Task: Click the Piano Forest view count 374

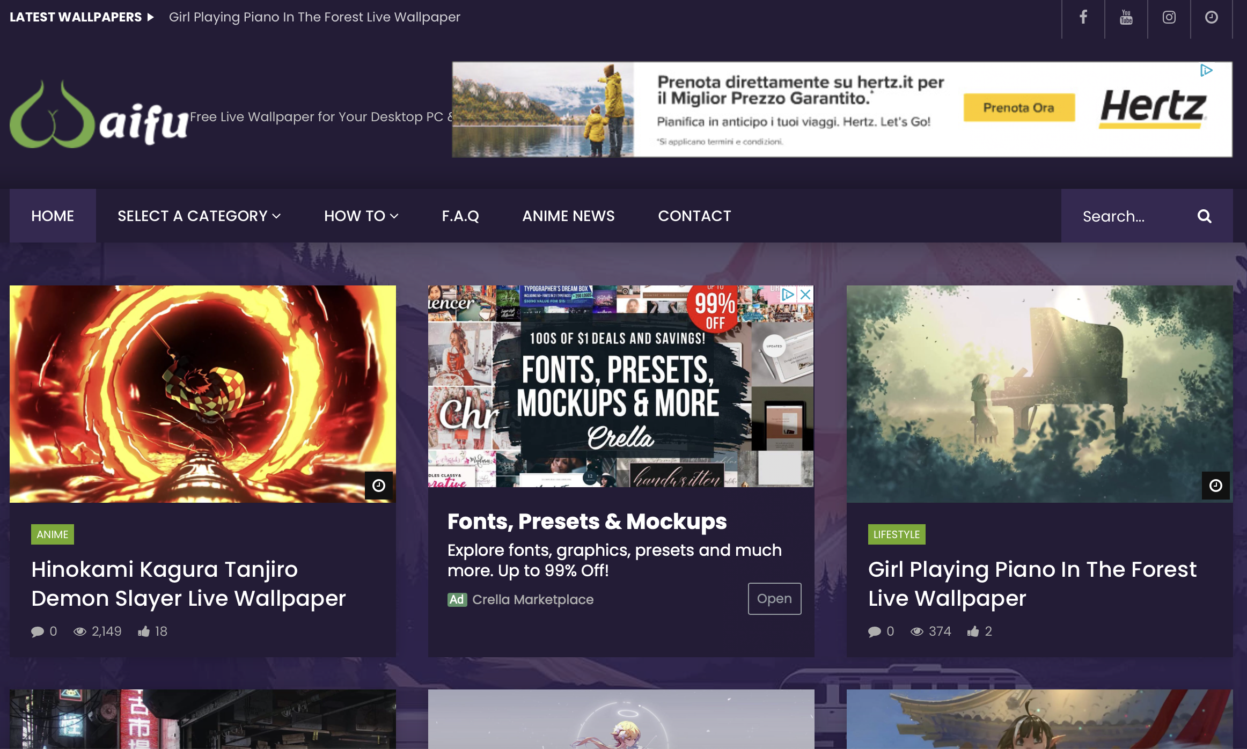Action: pyautogui.click(x=940, y=631)
